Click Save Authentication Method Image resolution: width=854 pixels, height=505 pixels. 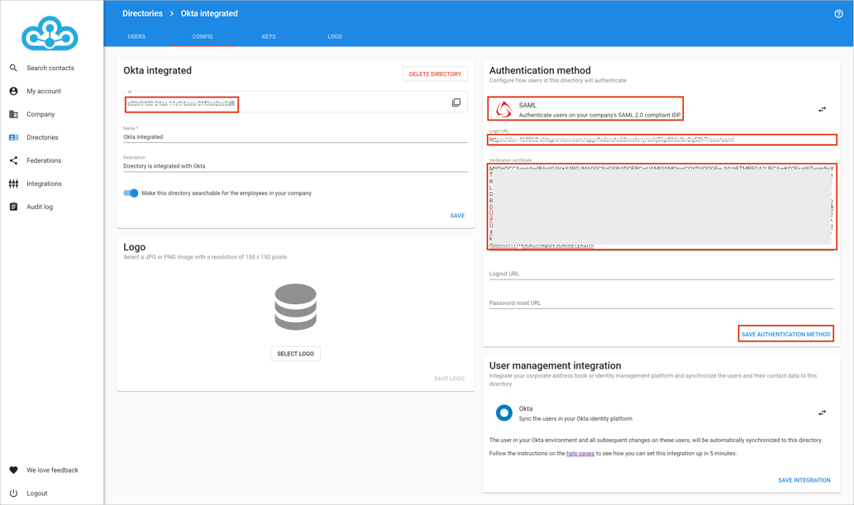click(x=785, y=334)
